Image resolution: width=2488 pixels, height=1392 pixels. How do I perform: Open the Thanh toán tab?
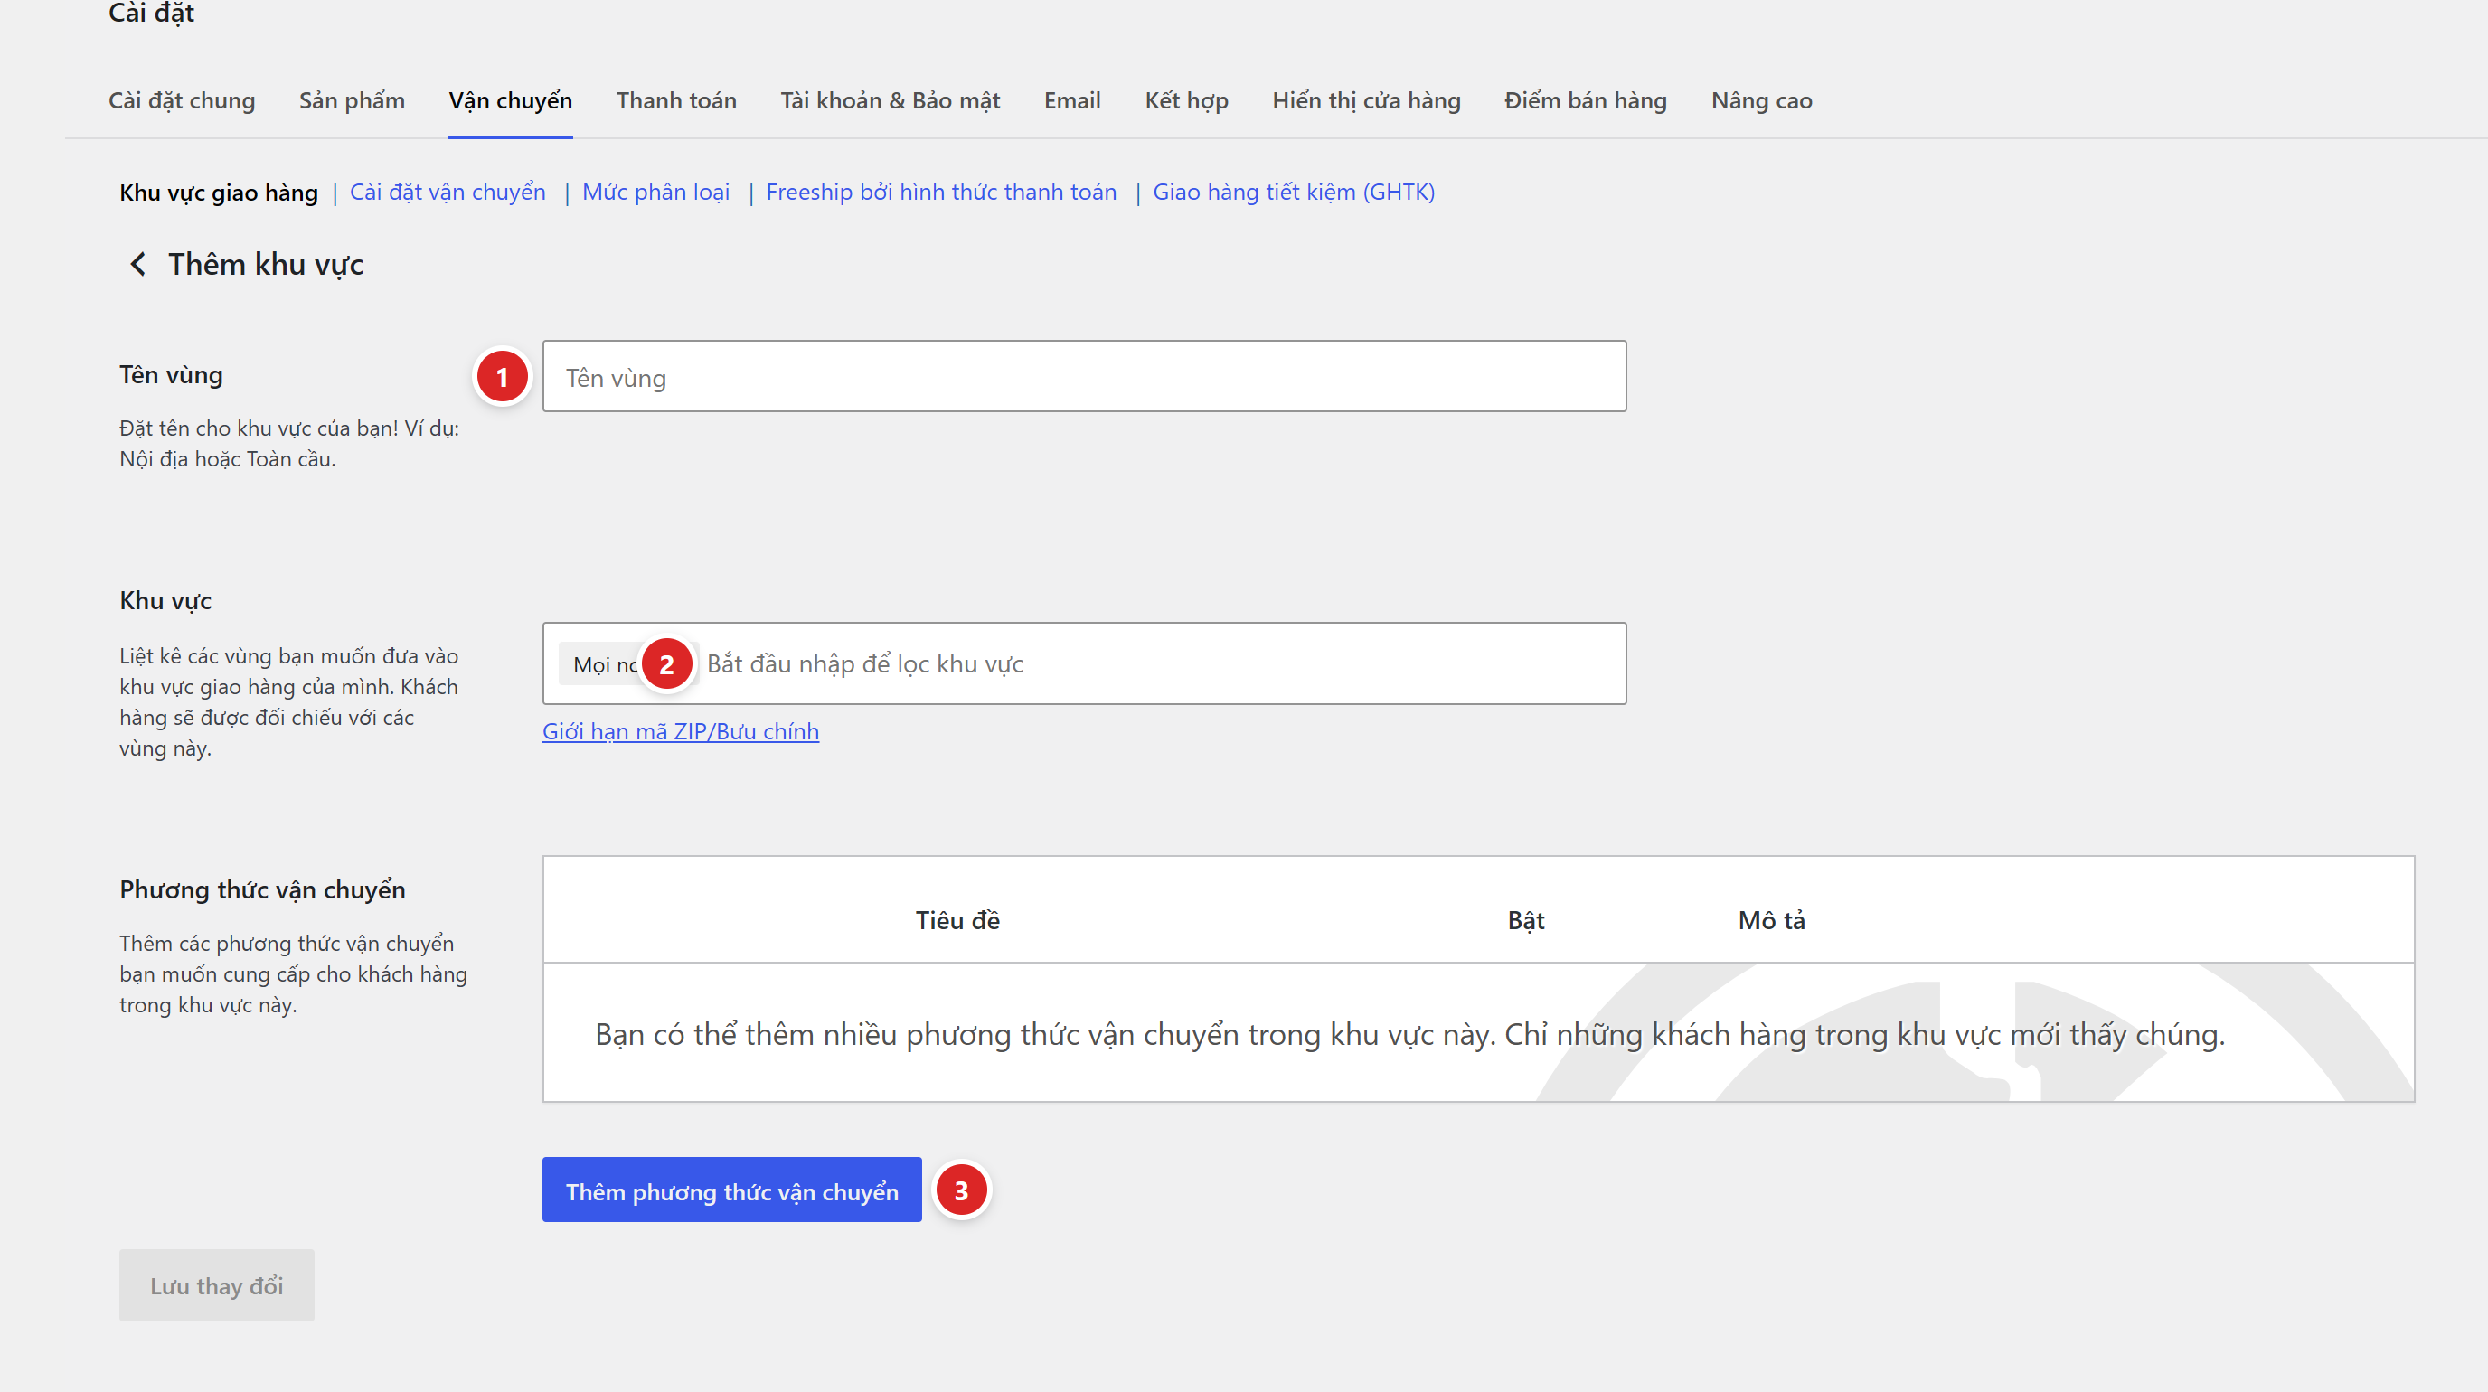pyautogui.click(x=676, y=100)
